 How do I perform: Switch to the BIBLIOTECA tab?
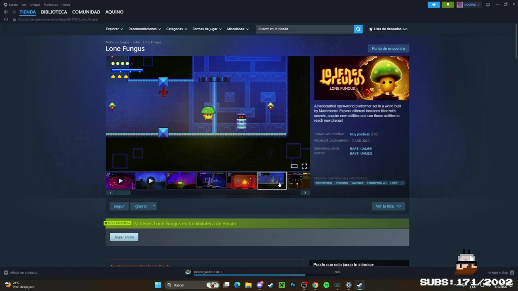click(54, 12)
